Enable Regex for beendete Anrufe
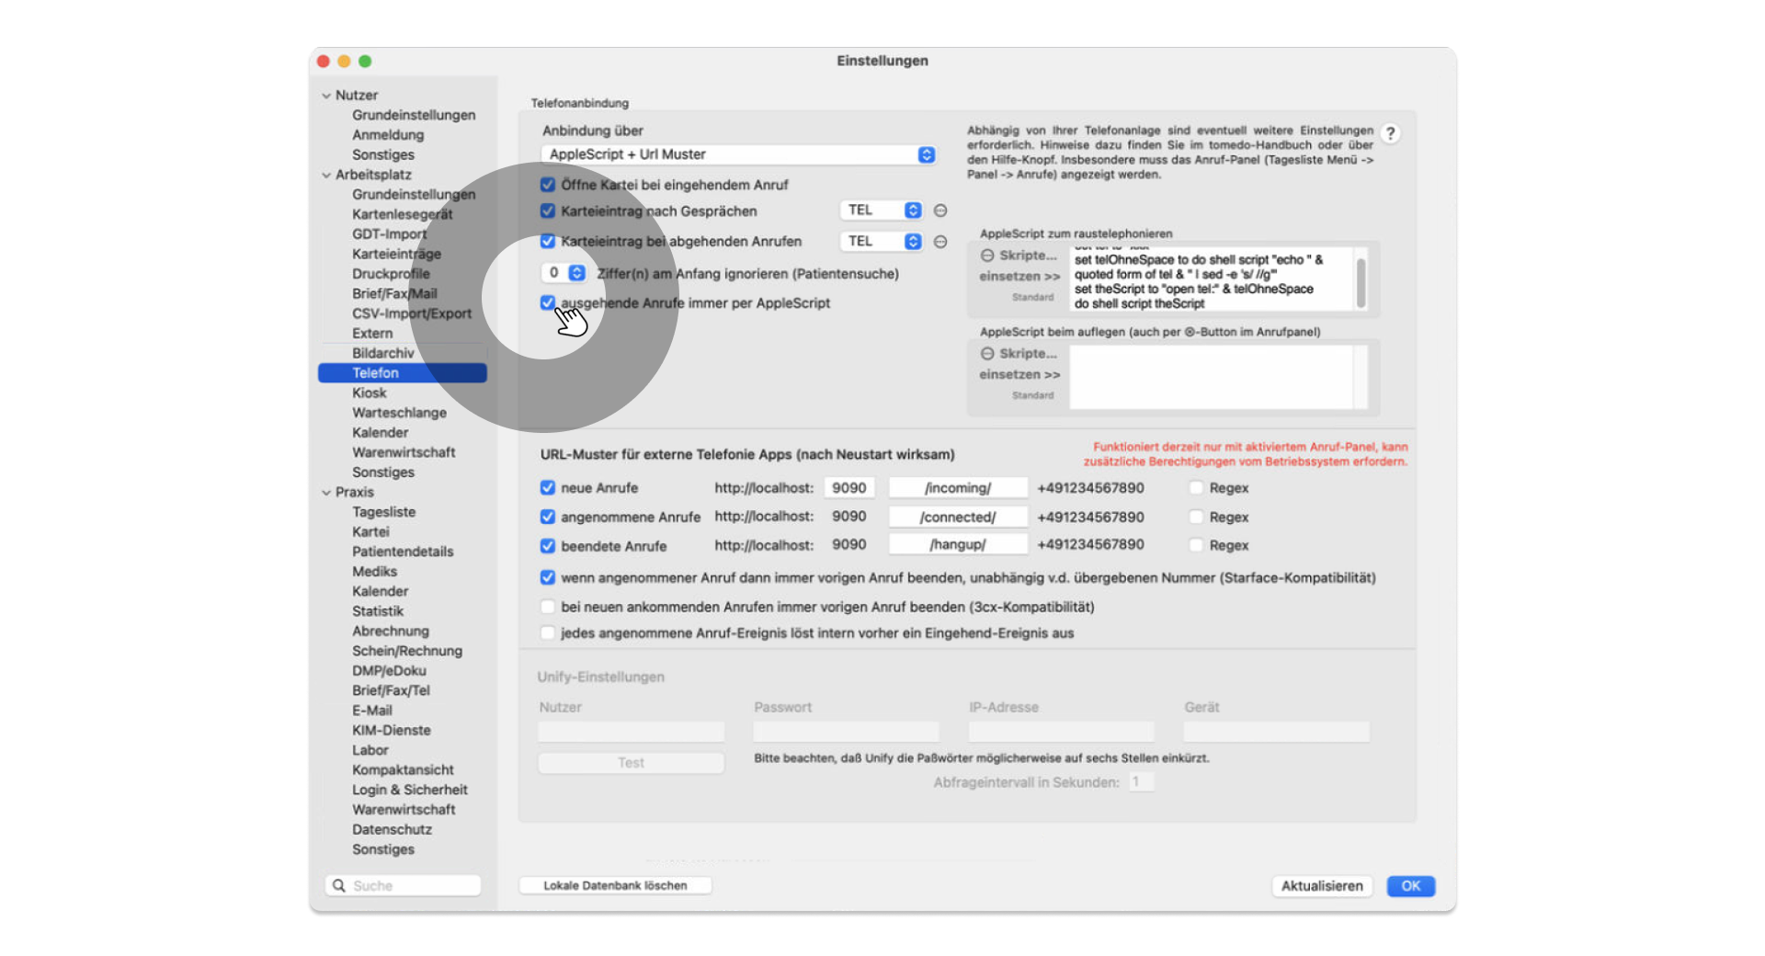This screenshot has width=1765, height=956. (x=1196, y=545)
